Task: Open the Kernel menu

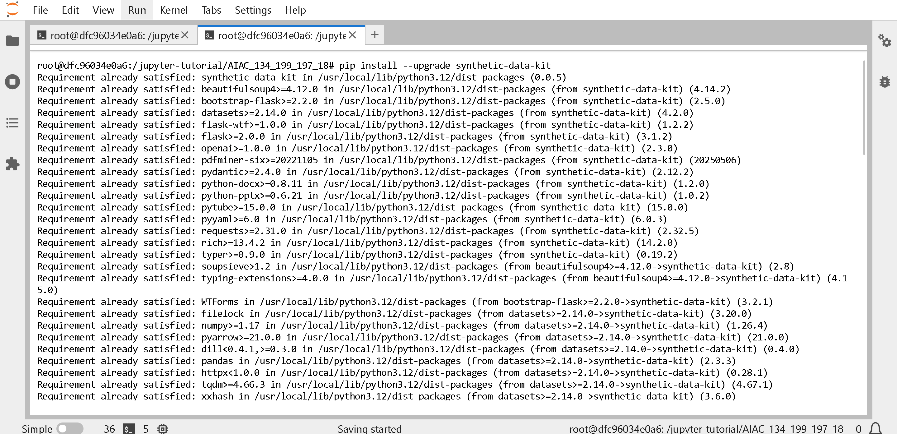Action: coord(174,10)
